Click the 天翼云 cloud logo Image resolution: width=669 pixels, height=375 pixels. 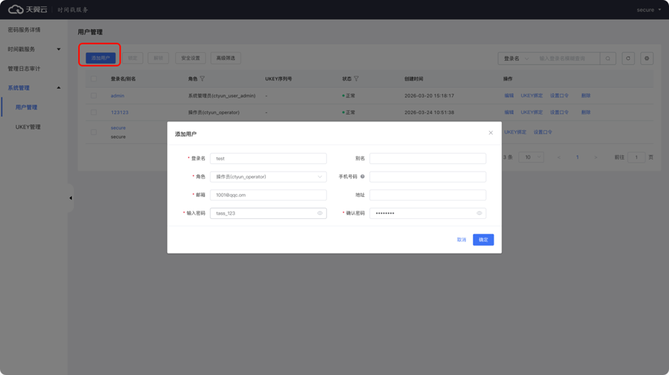coord(28,9)
